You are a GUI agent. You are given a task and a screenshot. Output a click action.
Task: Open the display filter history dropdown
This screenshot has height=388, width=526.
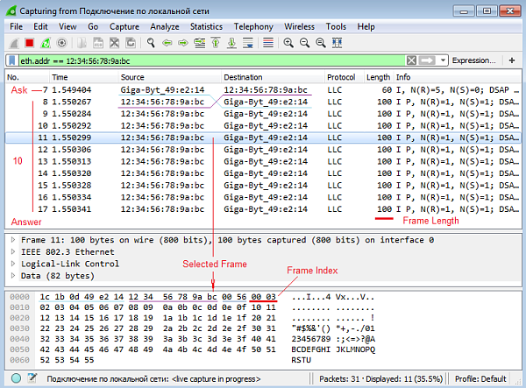coord(444,60)
